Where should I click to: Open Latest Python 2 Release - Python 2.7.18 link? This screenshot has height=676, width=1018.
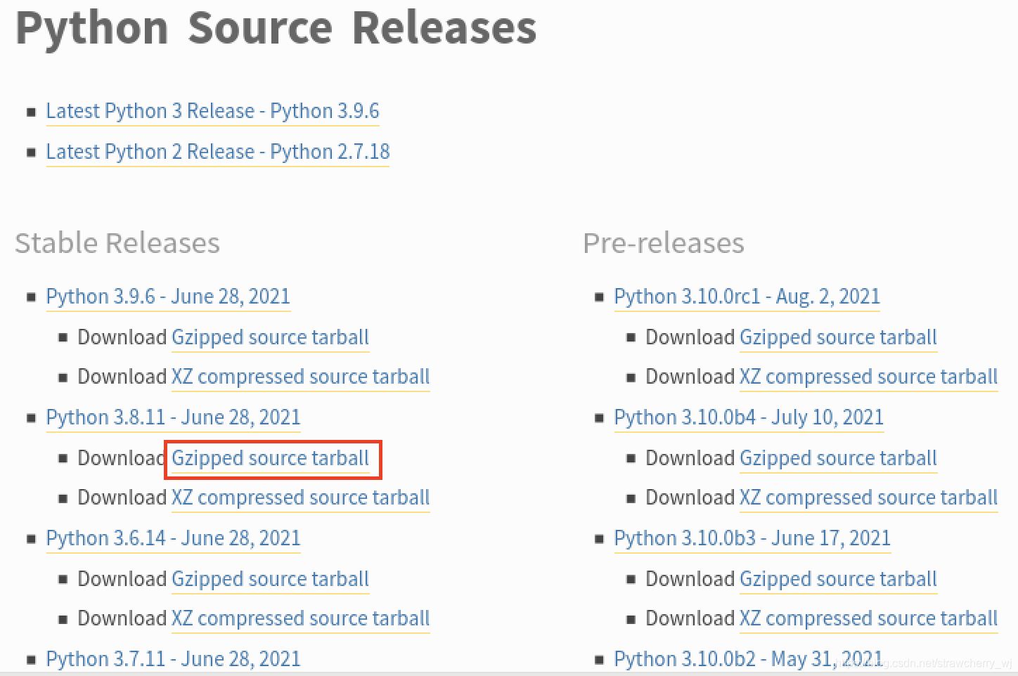point(217,152)
